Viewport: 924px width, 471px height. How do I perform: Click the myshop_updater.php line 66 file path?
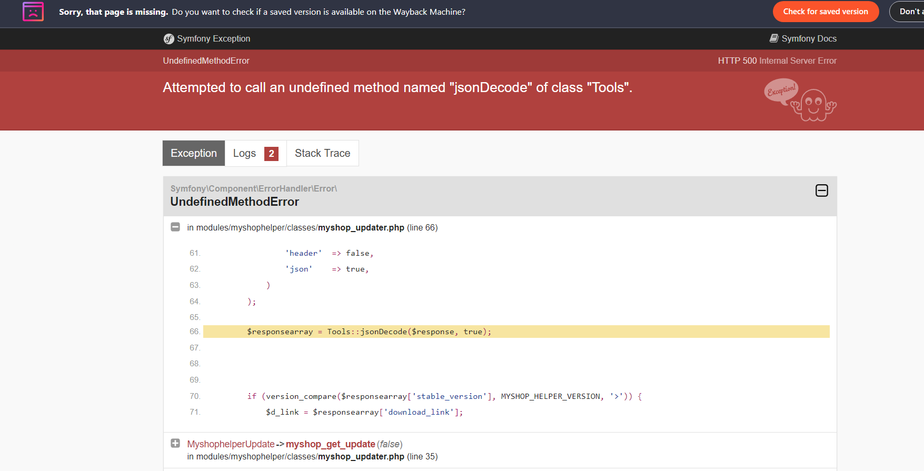click(312, 227)
